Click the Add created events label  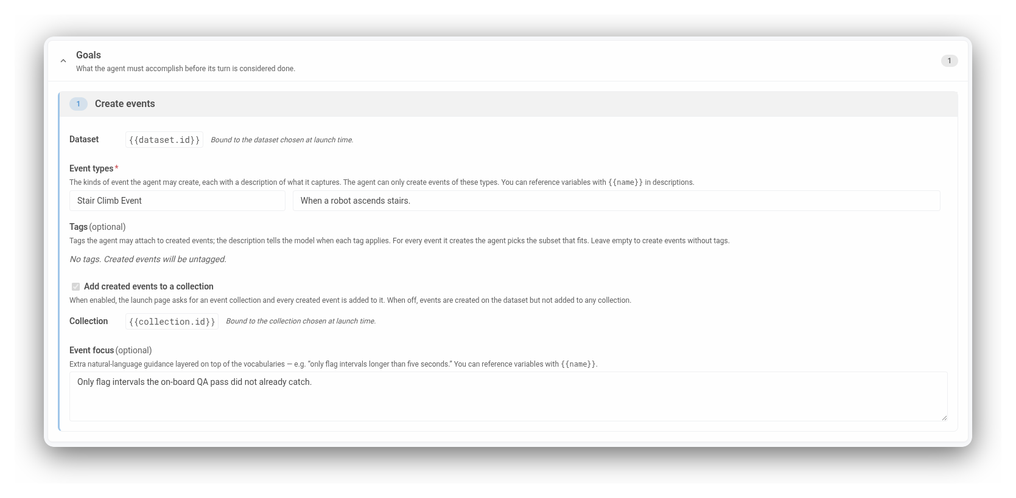point(149,286)
